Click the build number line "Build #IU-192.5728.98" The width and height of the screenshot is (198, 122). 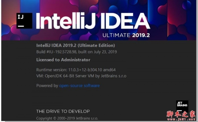coord(77,52)
